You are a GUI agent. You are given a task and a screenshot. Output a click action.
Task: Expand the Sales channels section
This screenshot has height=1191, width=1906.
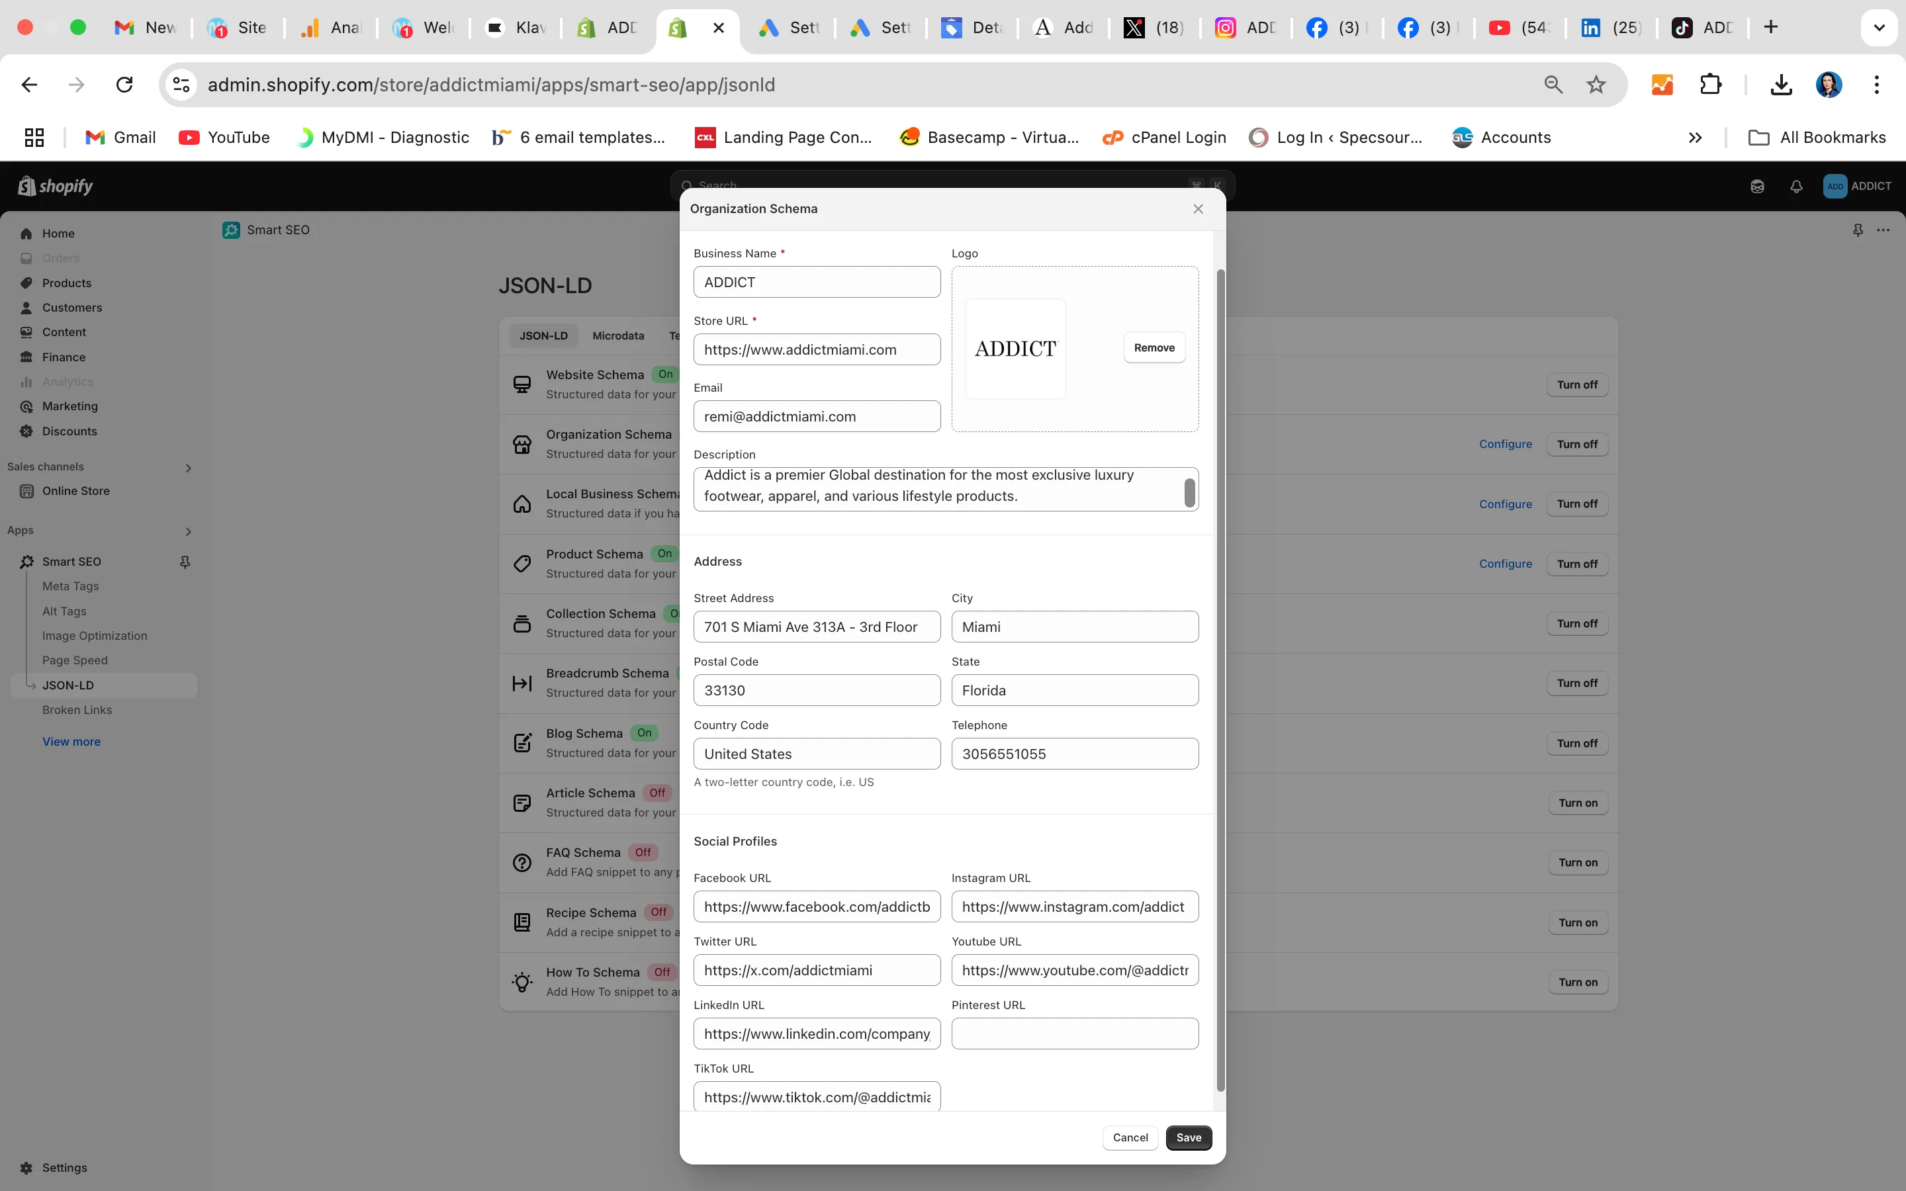pyautogui.click(x=187, y=468)
